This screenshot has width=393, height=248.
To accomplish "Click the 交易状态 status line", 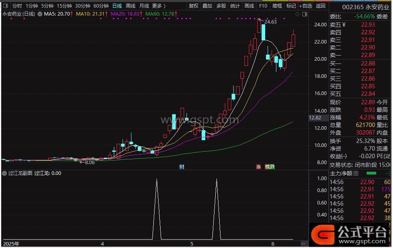I will tap(360, 165).
